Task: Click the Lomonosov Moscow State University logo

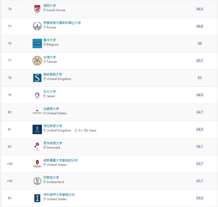Action: [x=37, y=26]
